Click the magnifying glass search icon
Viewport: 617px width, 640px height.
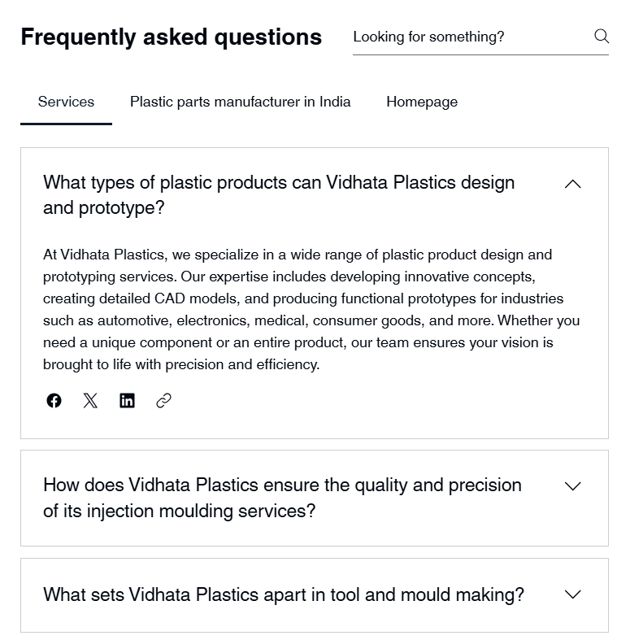pos(602,36)
